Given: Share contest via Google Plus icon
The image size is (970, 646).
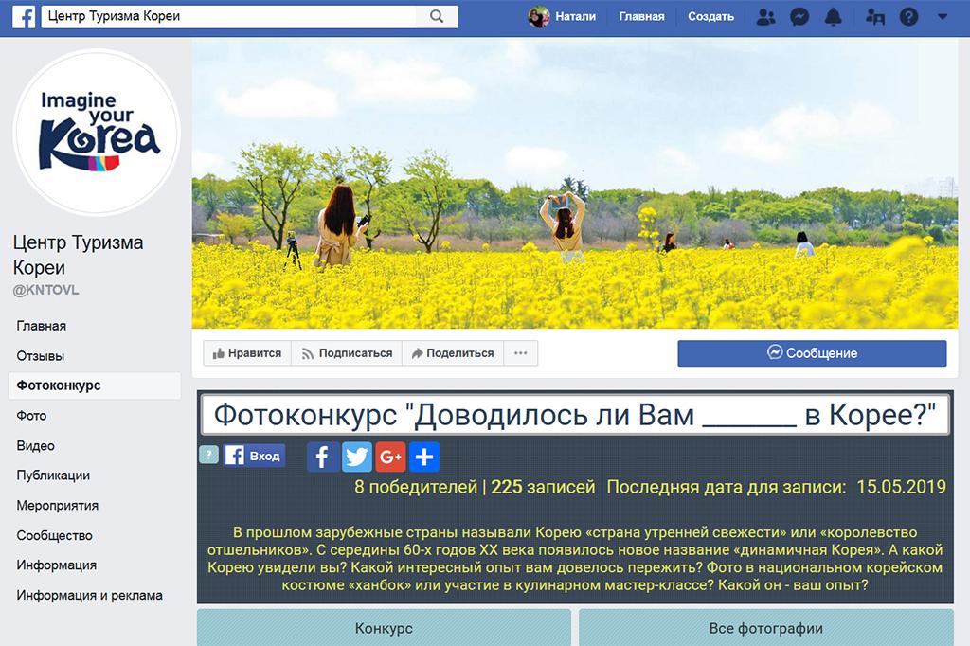Looking at the screenshot, I should tap(390, 457).
